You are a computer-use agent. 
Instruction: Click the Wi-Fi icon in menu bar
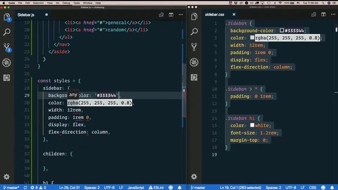coord(280,3)
